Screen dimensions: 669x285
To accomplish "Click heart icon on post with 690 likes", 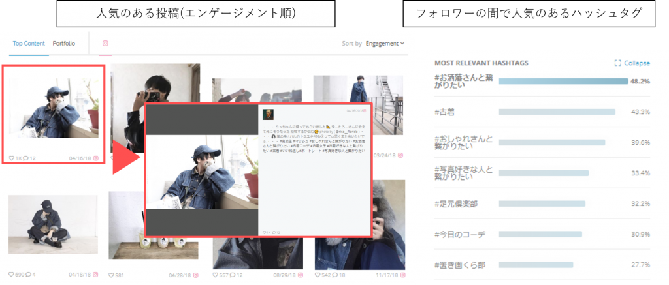I will coord(11,275).
